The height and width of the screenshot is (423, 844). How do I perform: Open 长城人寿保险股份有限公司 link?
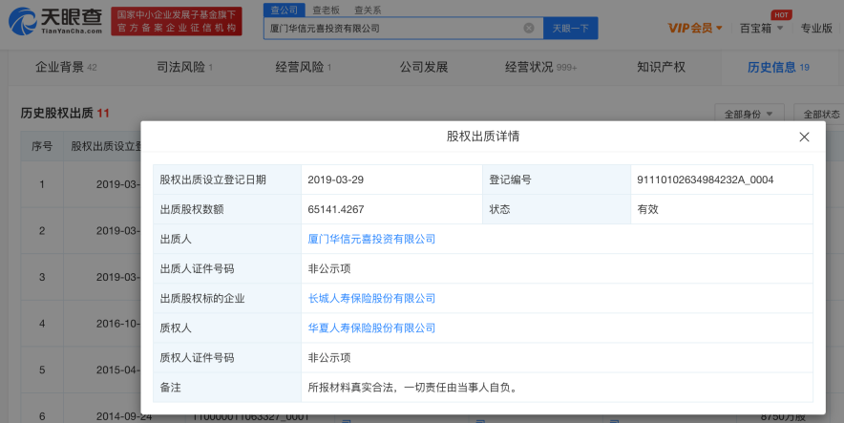pos(371,298)
